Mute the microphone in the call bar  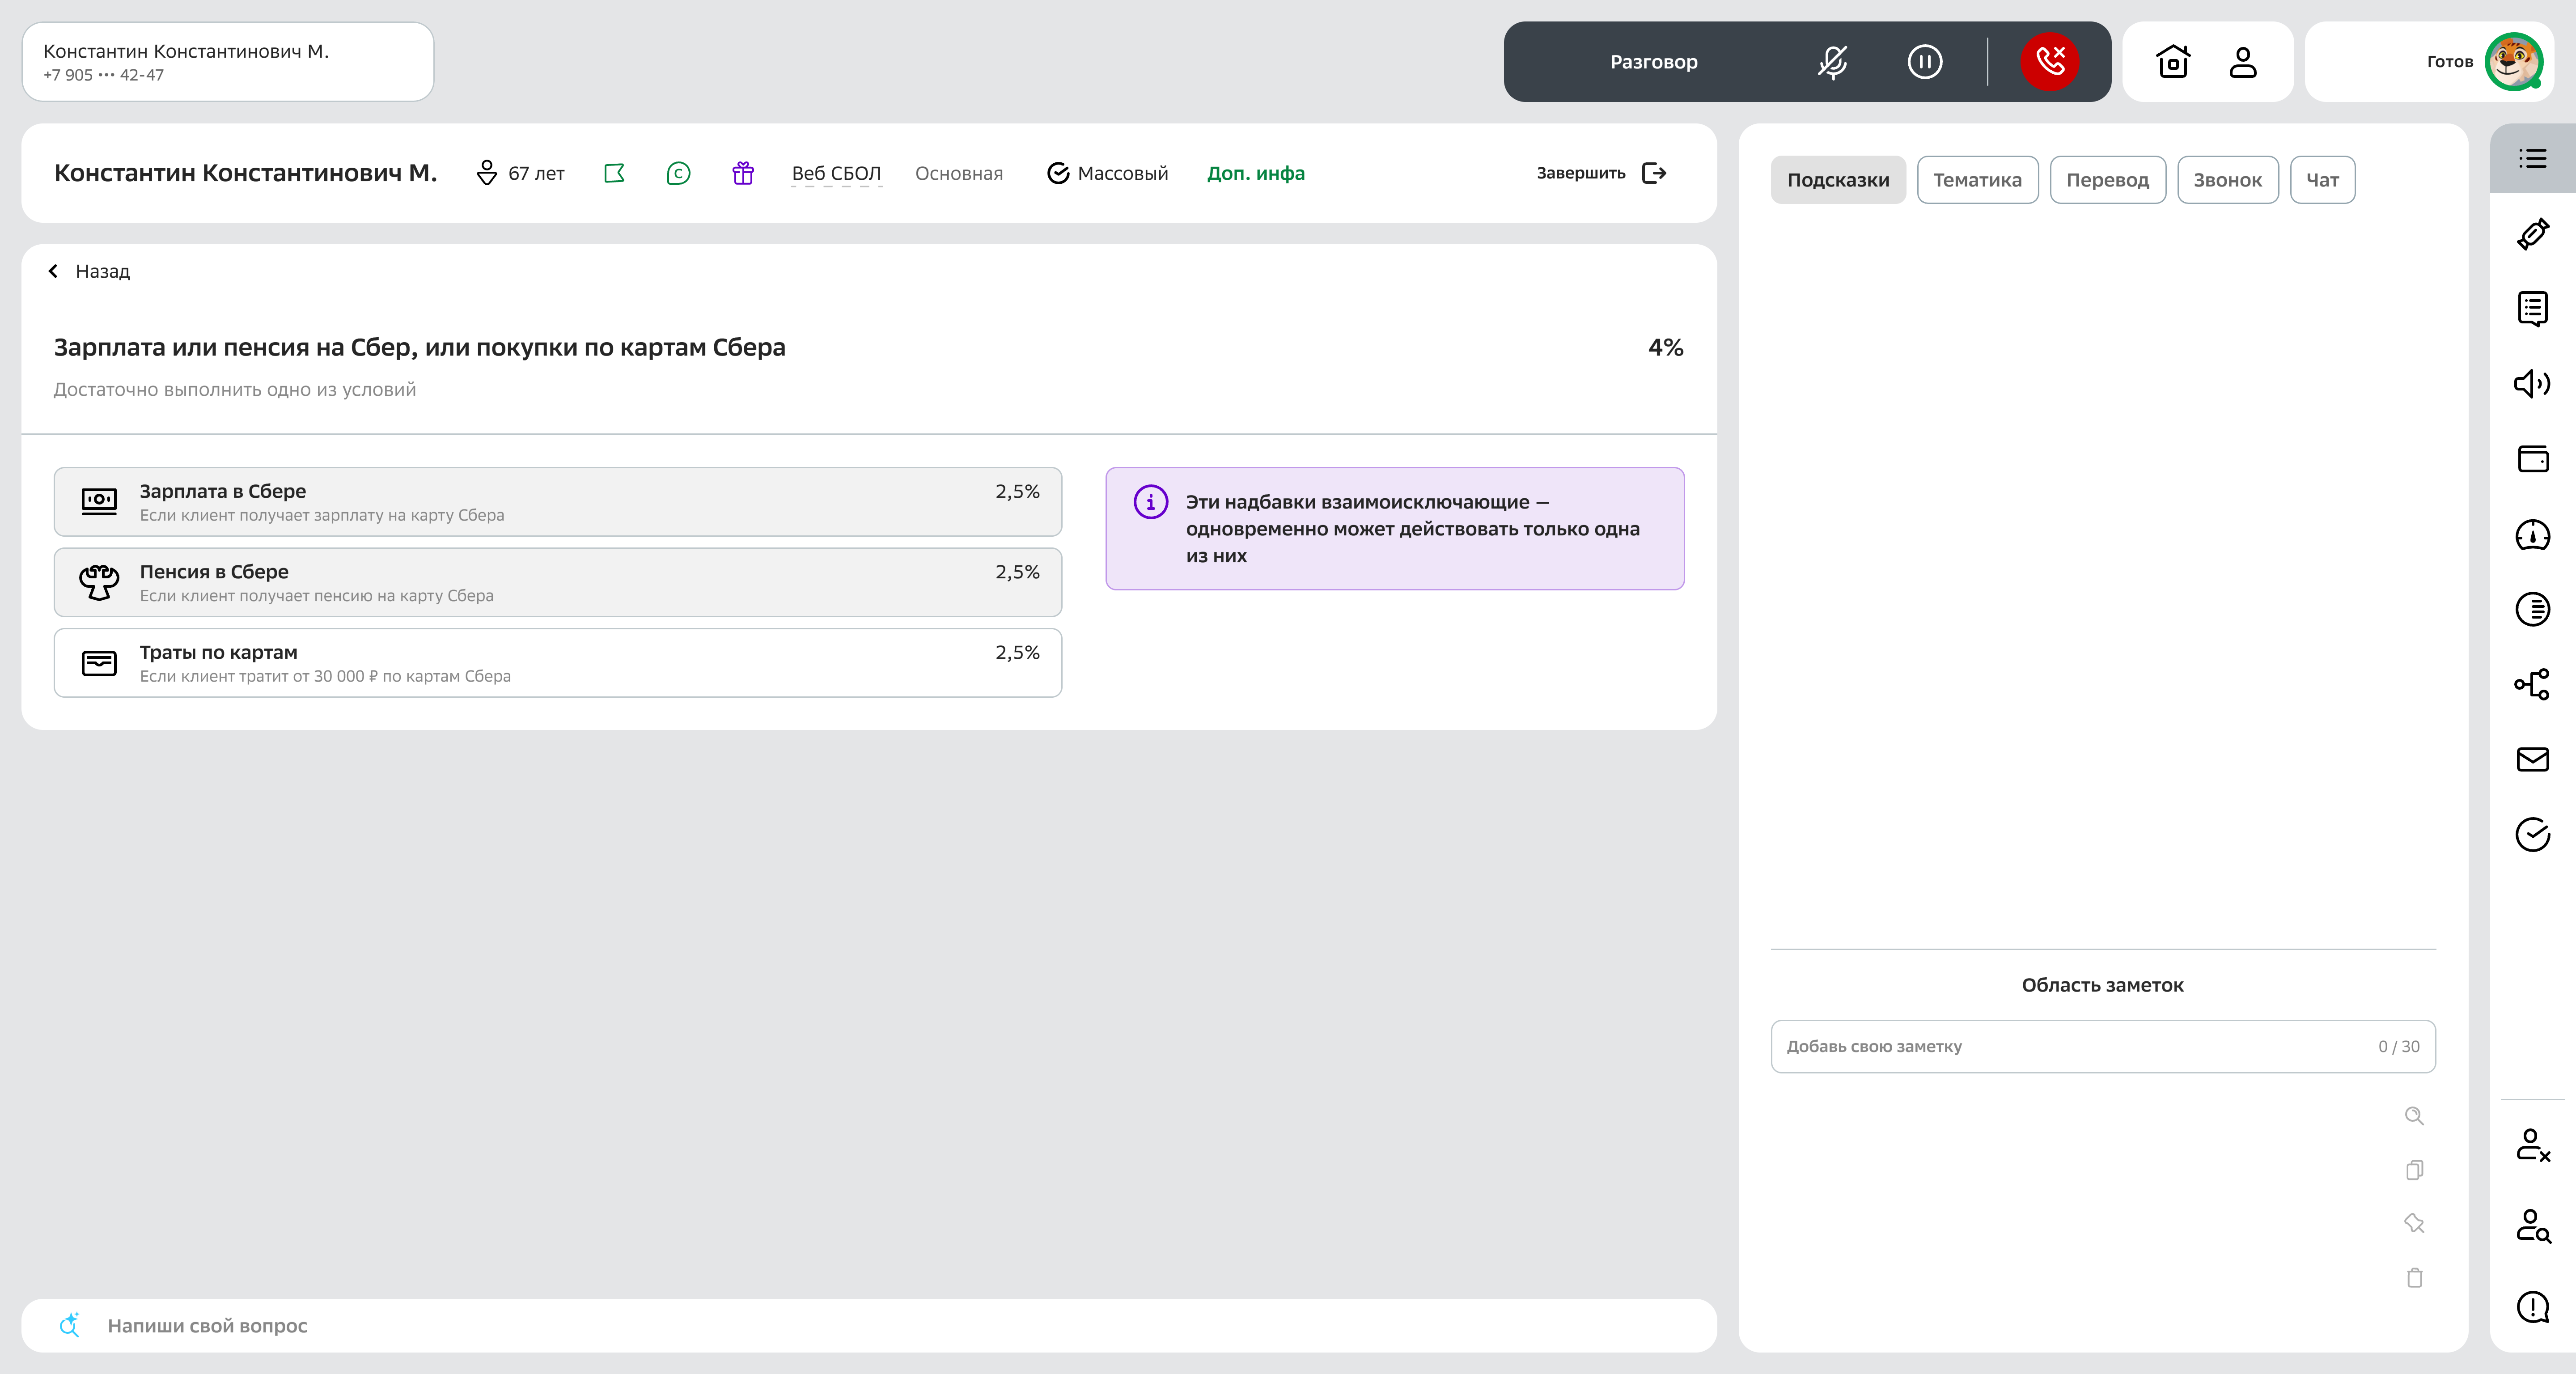[1832, 62]
